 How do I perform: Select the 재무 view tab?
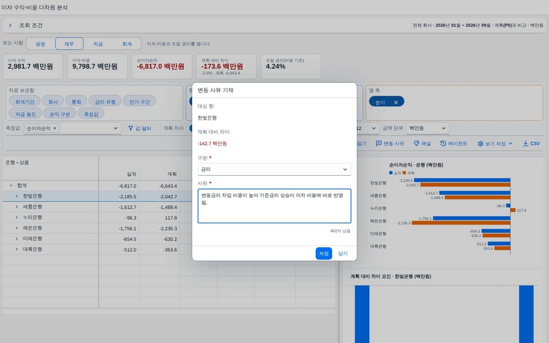tap(69, 44)
